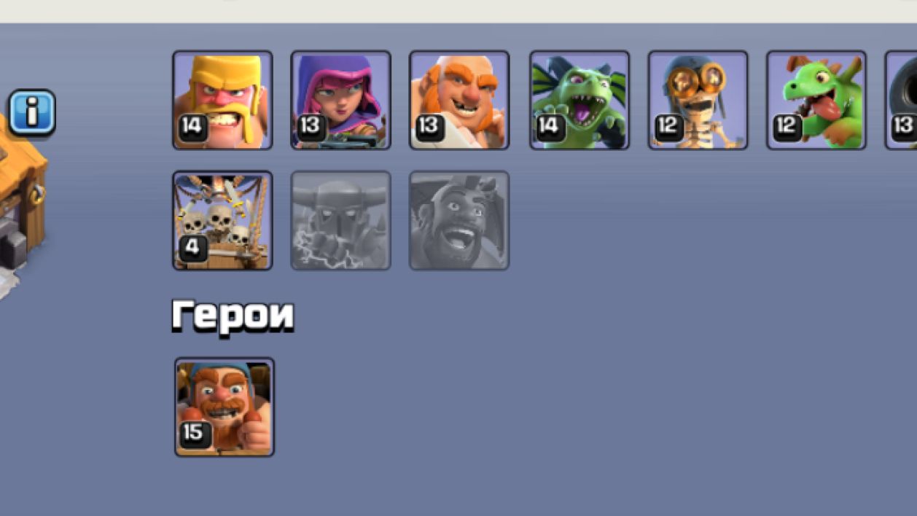
Task: Click the partially visible Cannon Cart icon
Action: 901,100
